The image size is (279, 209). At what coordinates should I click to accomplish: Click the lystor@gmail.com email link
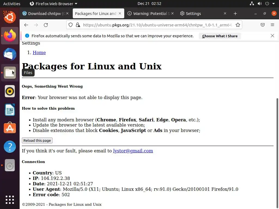pos(133,151)
